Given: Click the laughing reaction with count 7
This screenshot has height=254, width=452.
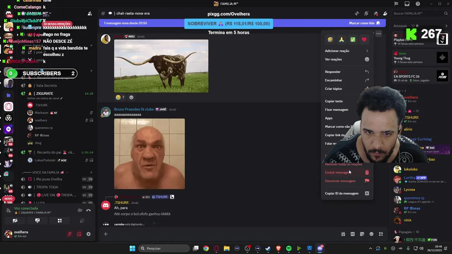Looking at the screenshot, I should tap(120, 97).
